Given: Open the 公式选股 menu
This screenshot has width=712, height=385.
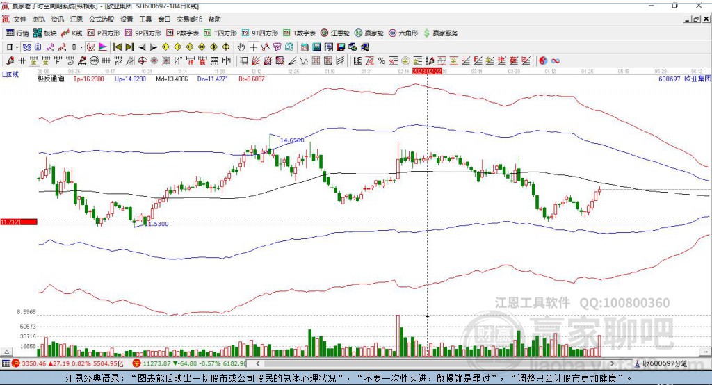Looking at the screenshot, I should (x=102, y=19).
